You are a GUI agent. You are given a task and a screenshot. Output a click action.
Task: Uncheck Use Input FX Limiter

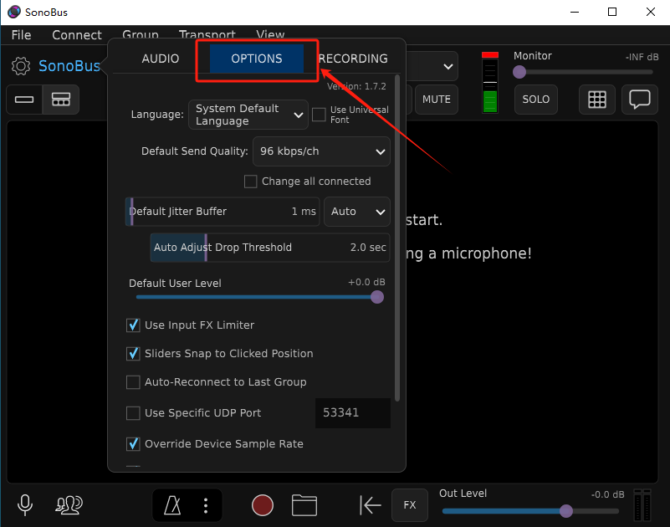coord(133,325)
